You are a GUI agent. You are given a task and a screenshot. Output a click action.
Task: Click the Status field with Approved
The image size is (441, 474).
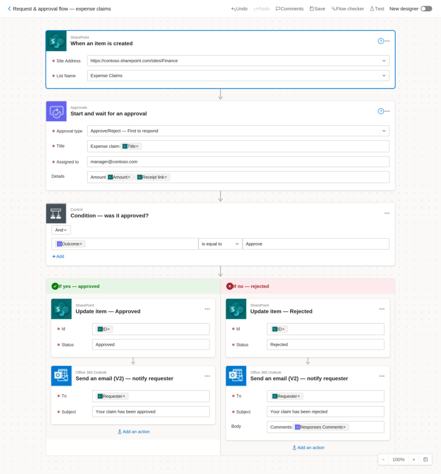(x=151, y=344)
